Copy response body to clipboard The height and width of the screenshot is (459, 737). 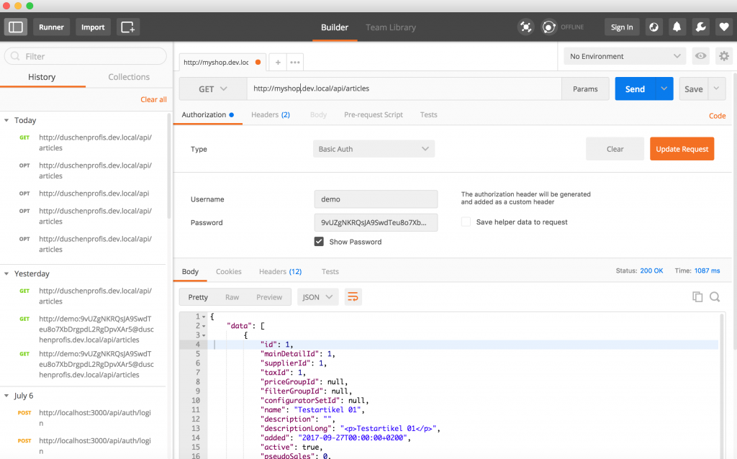click(x=697, y=297)
